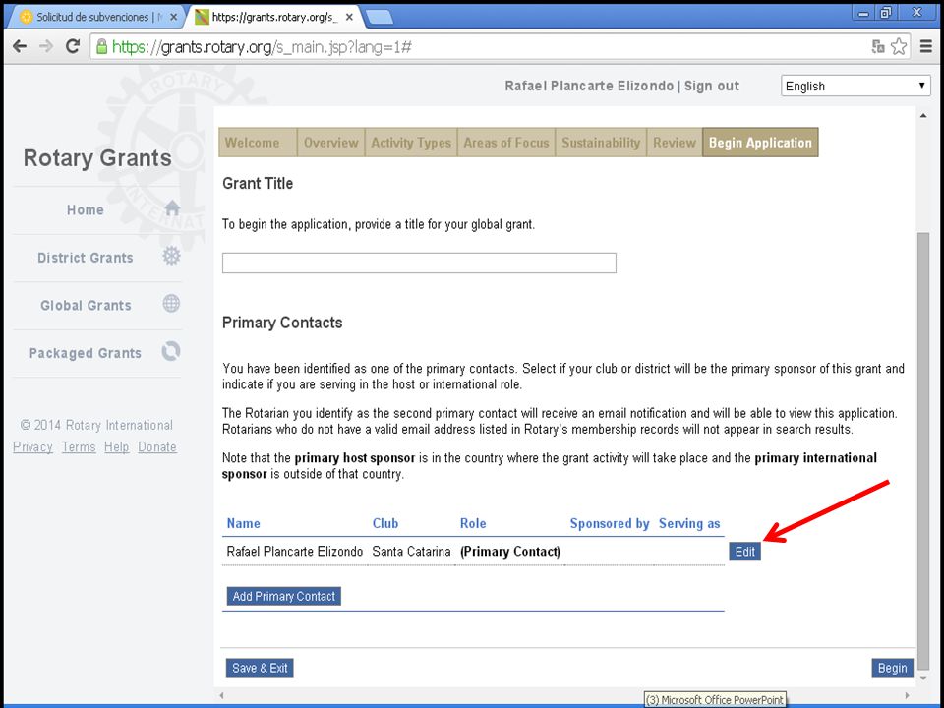Open the Areas of Focus tab
The image size is (944, 708).
click(506, 143)
